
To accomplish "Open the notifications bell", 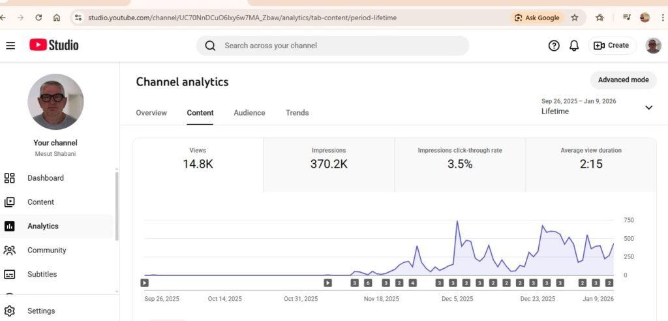I will click(x=574, y=46).
